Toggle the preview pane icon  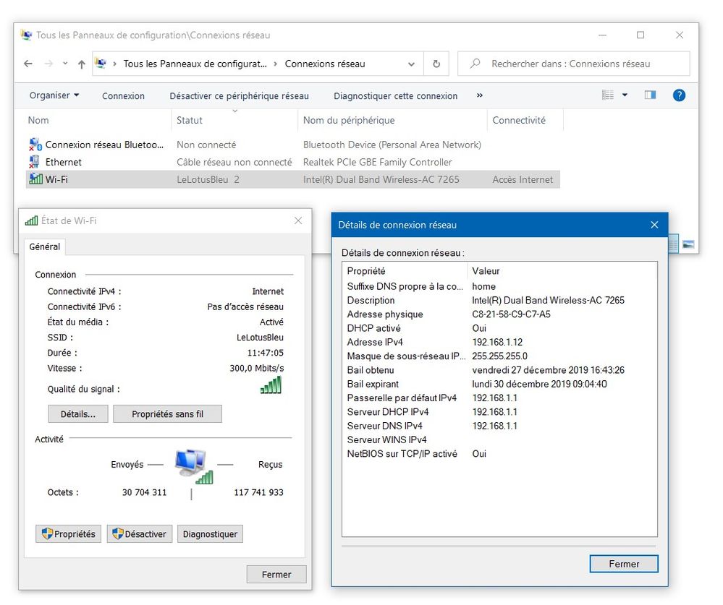pos(650,95)
